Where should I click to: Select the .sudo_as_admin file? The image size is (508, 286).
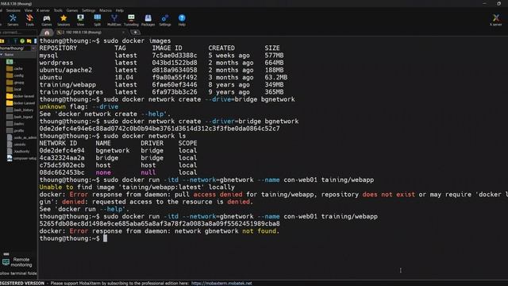point(21,137)
